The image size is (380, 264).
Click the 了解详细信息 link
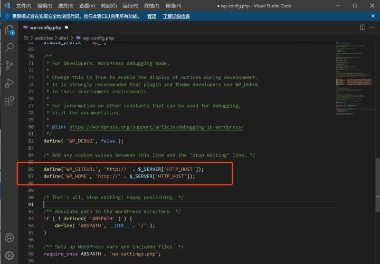(x=176, y=16)
